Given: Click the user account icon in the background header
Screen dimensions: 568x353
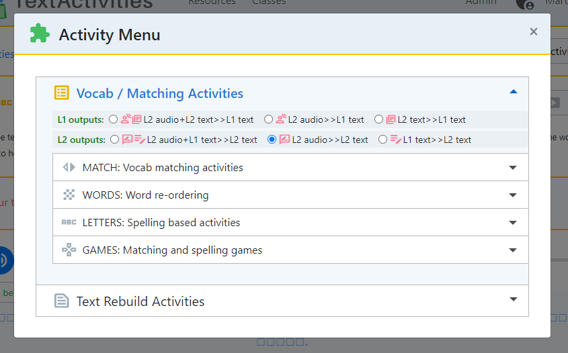Looking at the screenshot, I should click(524, 4).
